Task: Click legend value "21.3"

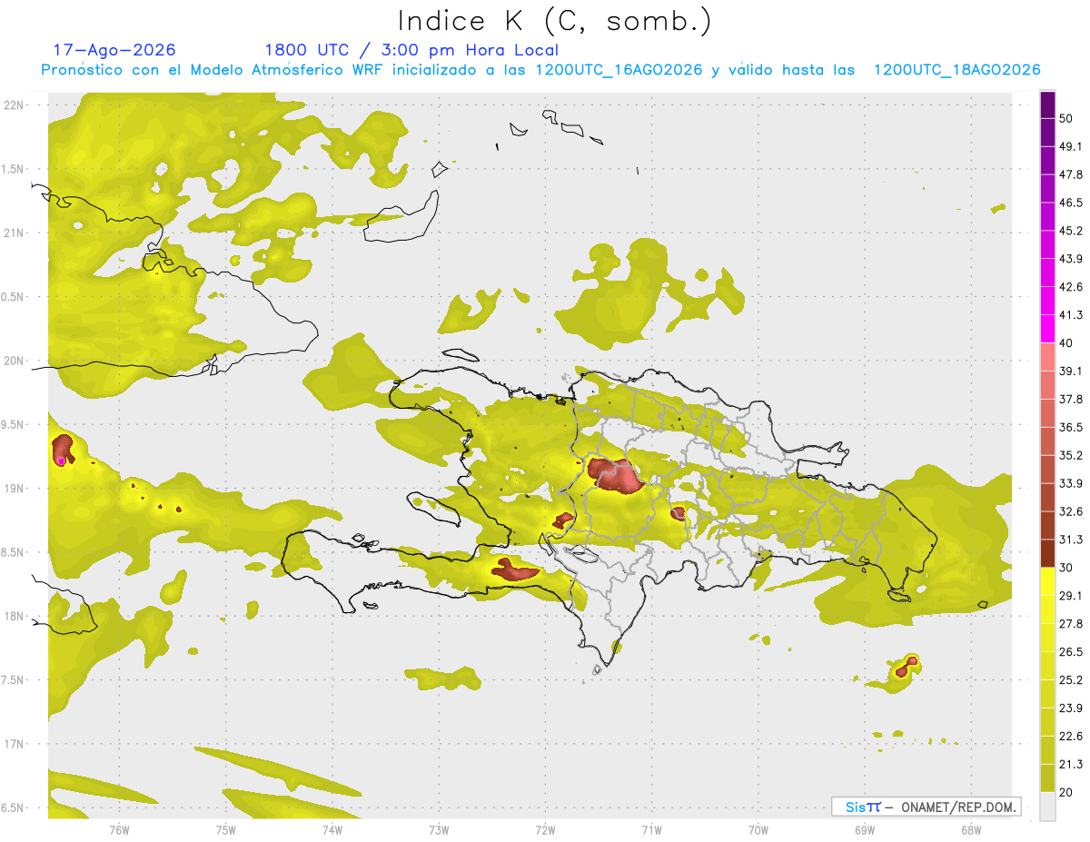Action: 1071,764
